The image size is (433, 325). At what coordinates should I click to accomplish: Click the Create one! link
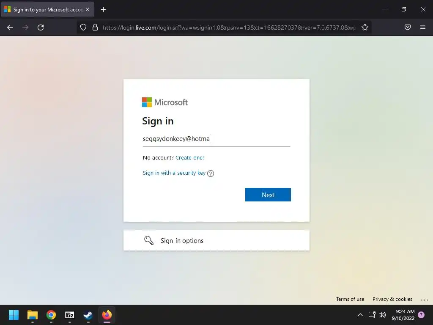pos(190,157)
